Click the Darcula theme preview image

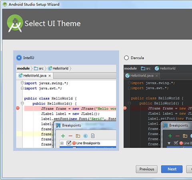158,106
